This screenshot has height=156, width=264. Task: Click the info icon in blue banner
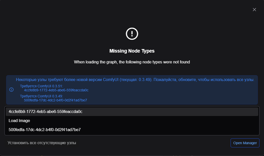tap(11, 90)
